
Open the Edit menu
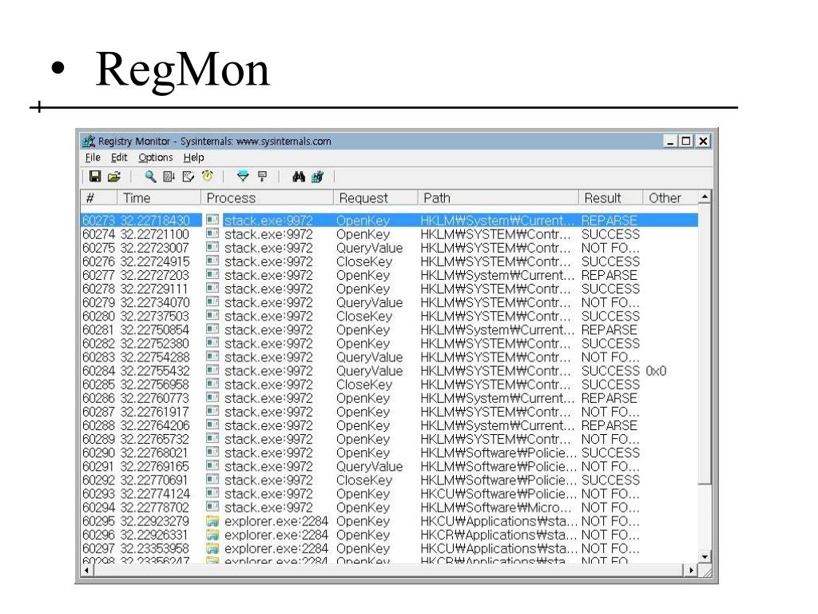(x=119, y=157)
